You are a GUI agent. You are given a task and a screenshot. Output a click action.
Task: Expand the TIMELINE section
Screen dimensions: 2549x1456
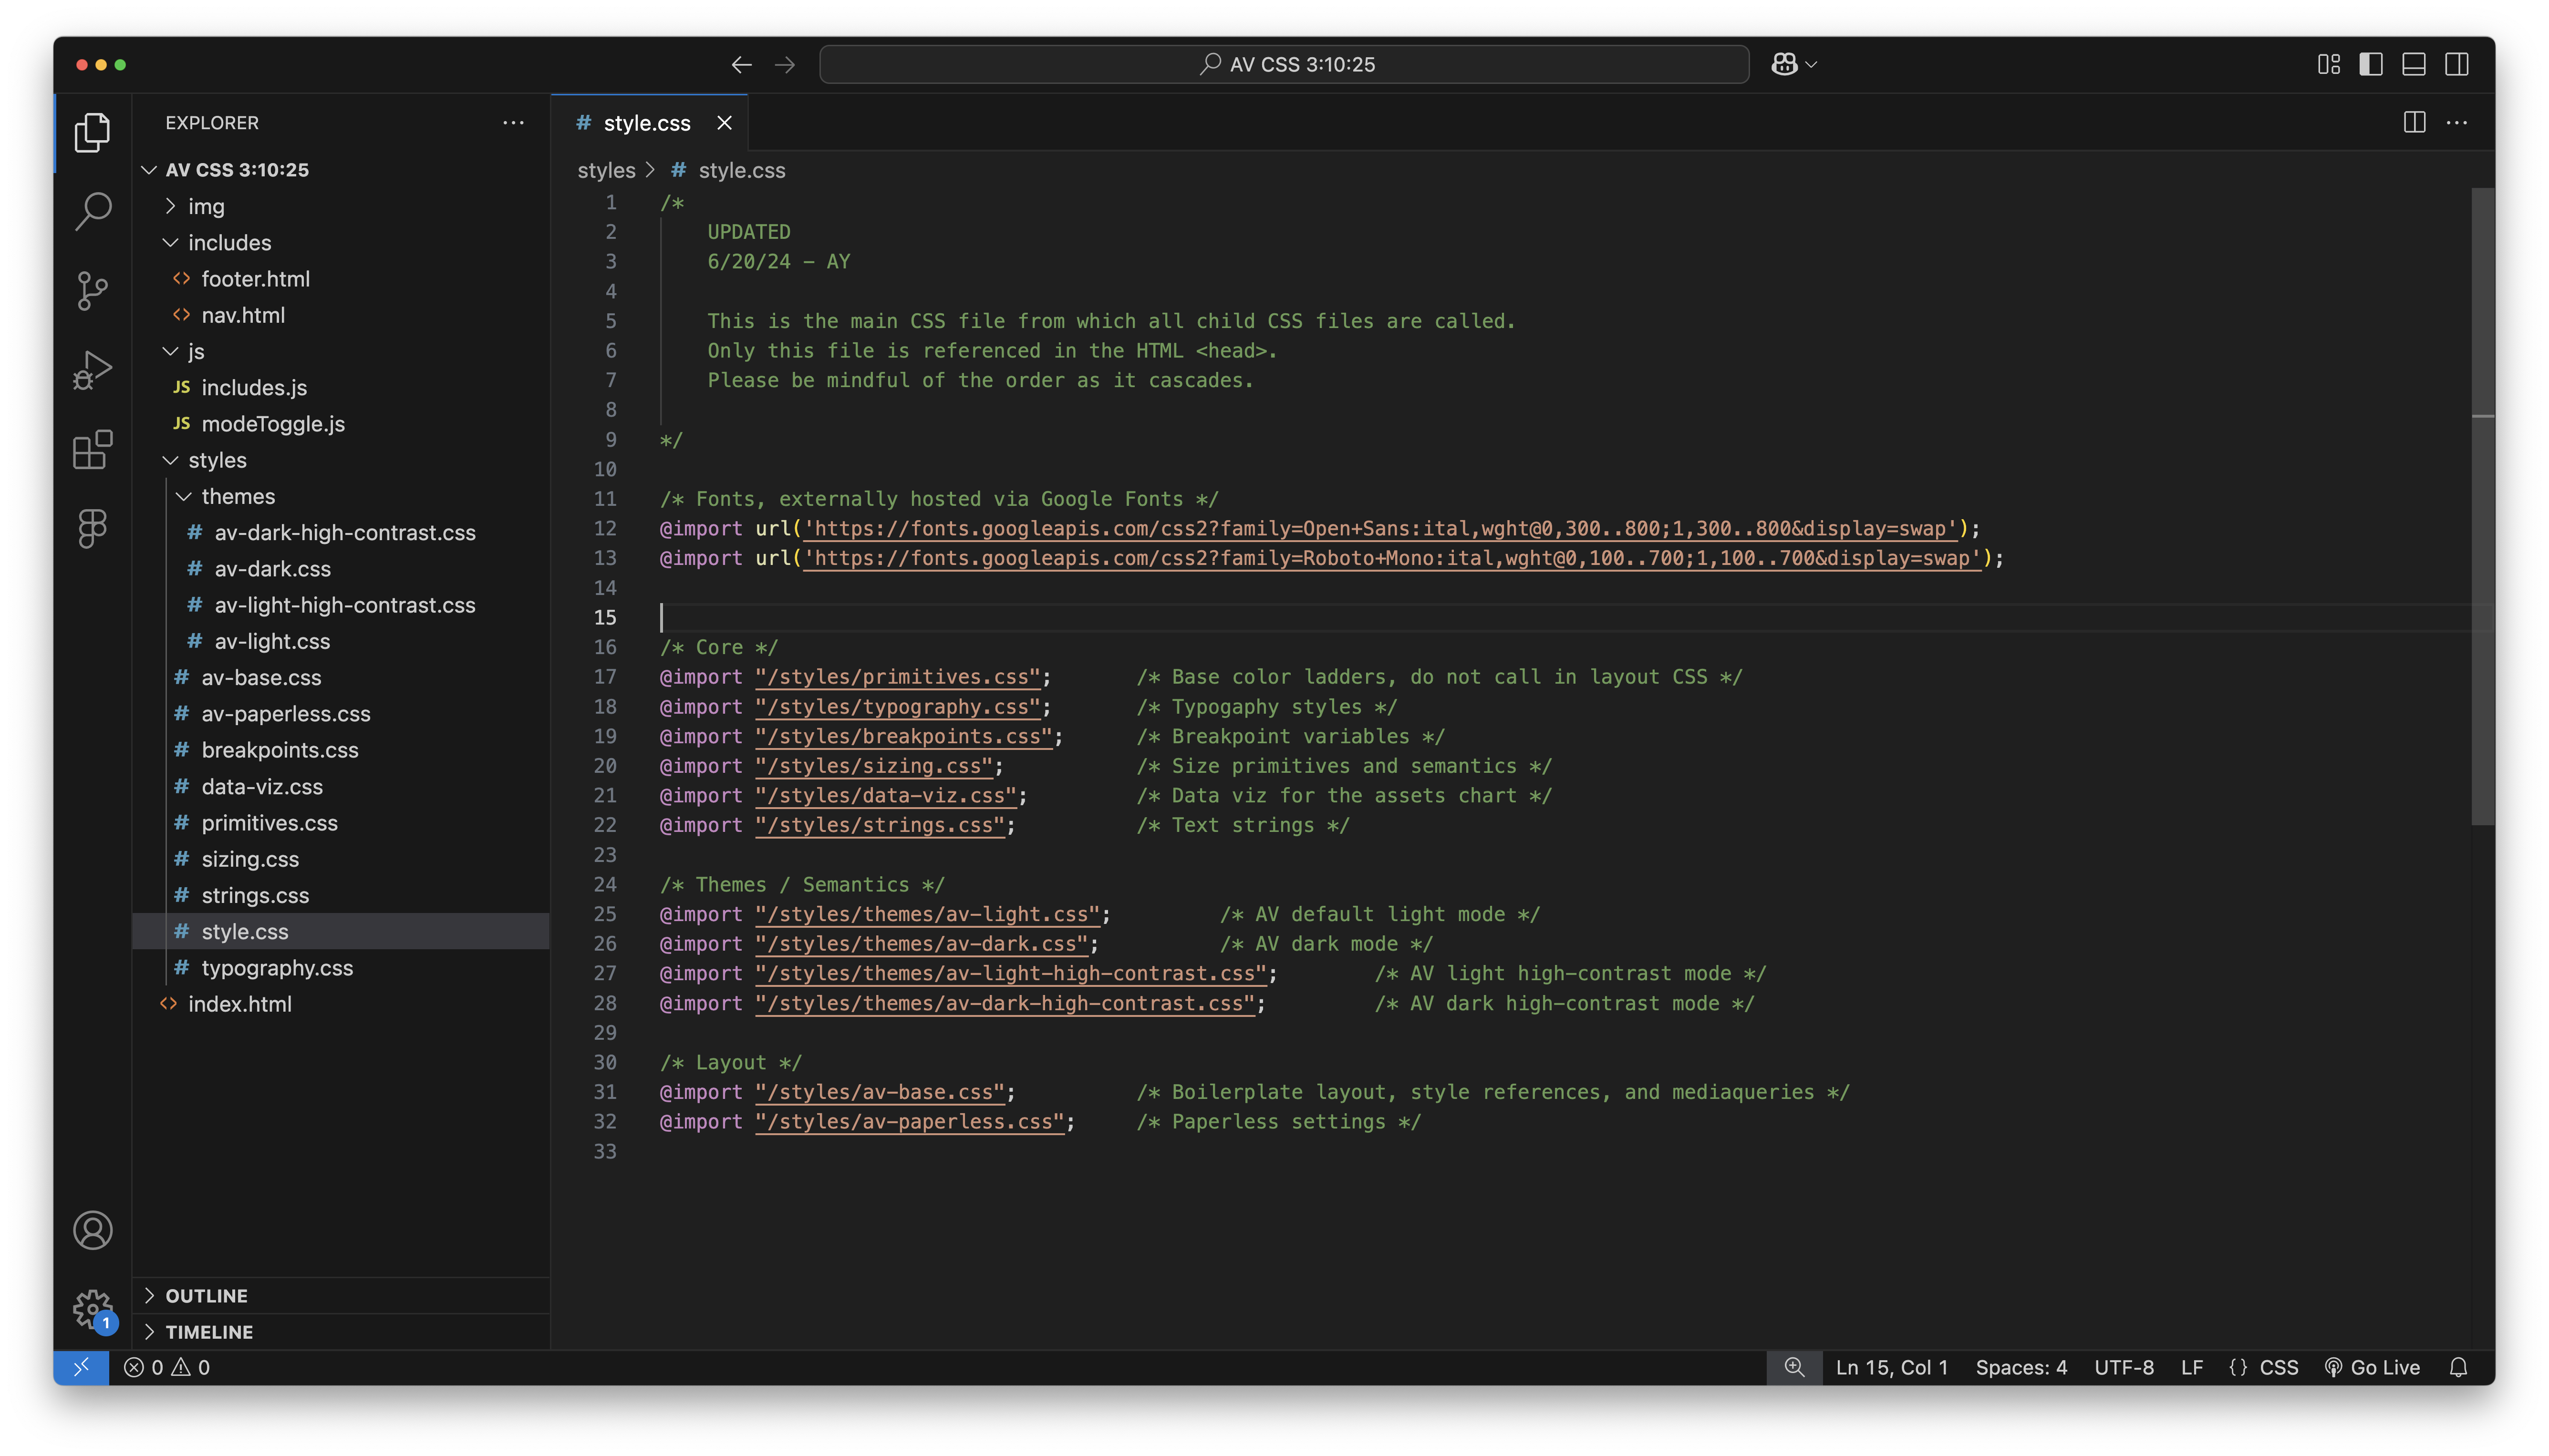[341, 1332]
